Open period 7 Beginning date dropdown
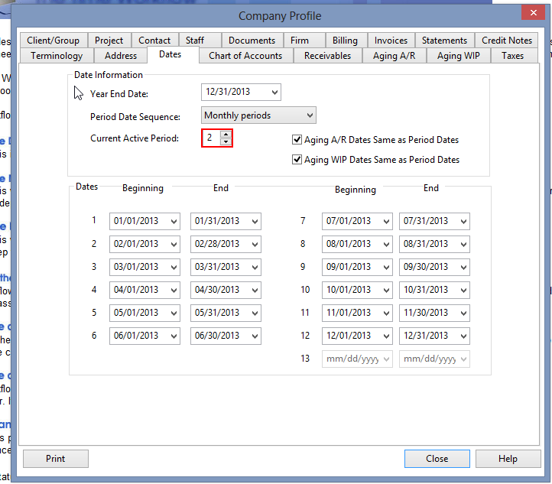552x484 pixels. (x=385, y=221)
